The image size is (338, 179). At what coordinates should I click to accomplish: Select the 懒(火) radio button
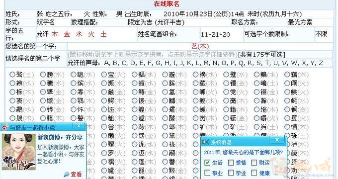pyautogui.click(x=104, y=136)
